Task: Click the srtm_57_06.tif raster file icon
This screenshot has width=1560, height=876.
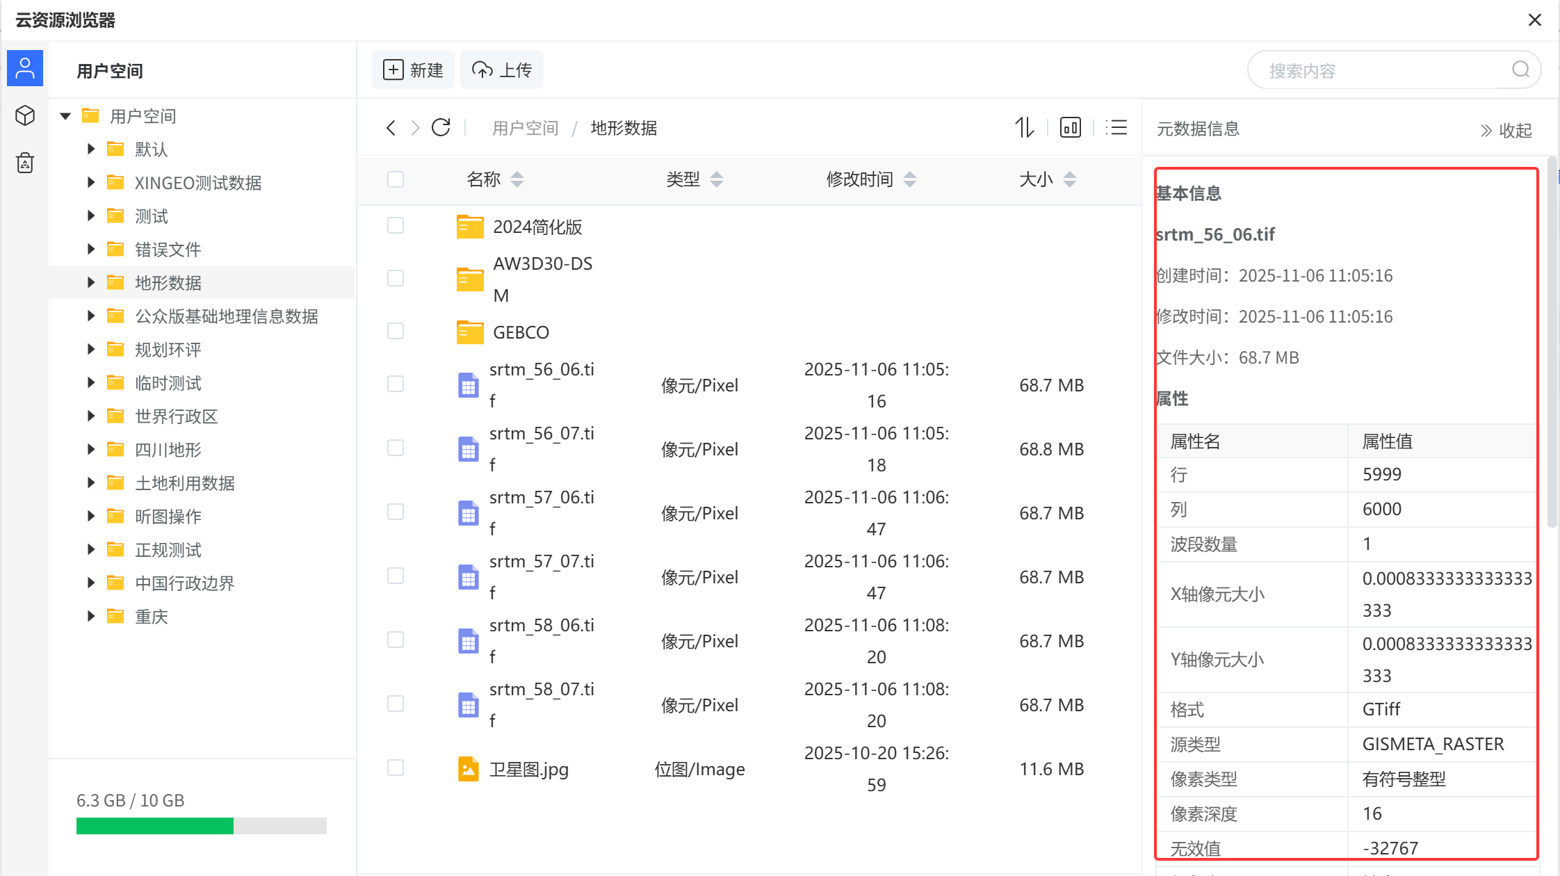Action: tap(469, 513)
